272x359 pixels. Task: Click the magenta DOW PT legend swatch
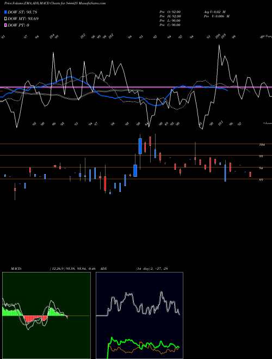[x=6, y=26]
